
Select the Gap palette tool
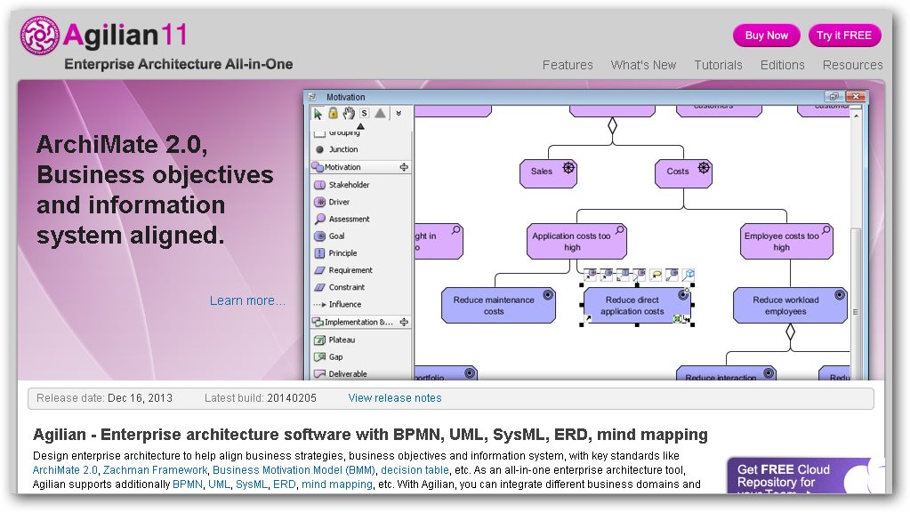[328, 356]
